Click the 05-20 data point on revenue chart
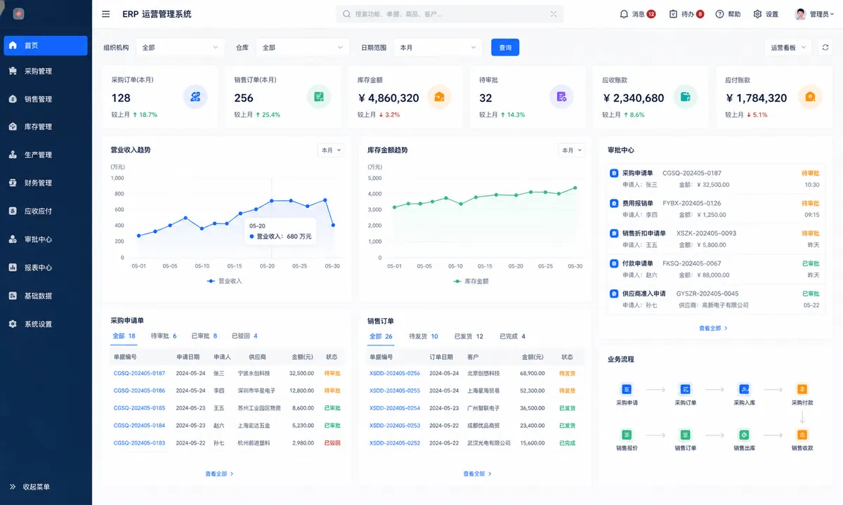The width and height of the screenshot is (843, 505). (273, 200)
